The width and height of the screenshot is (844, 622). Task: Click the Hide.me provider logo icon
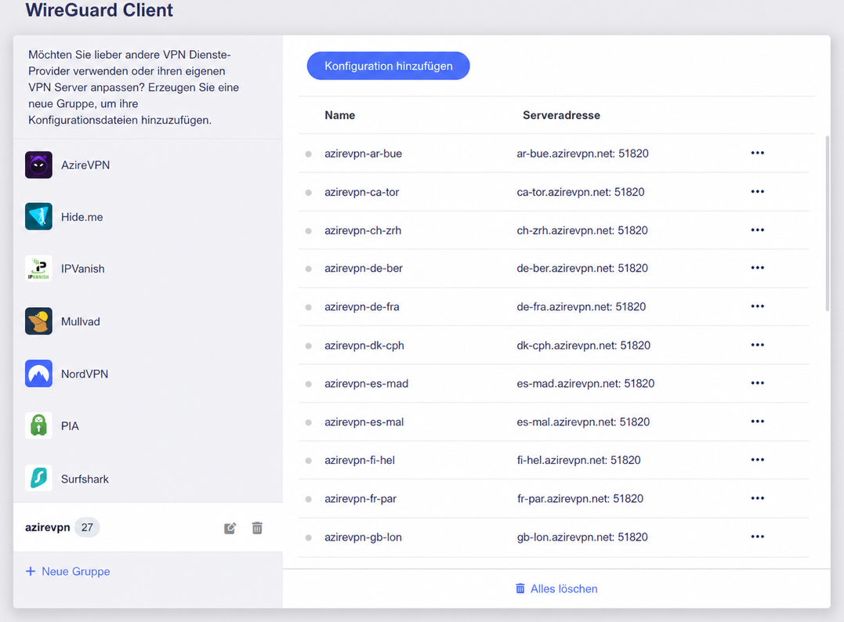point(38,216)
